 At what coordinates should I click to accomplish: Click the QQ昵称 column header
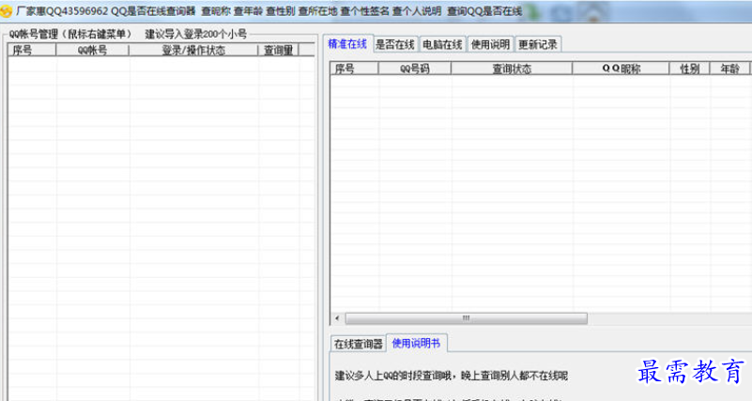tap(622, 69)
